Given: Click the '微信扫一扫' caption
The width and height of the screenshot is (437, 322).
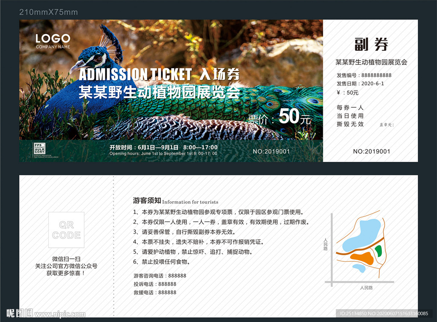Looking at the screenshot, I should coord(66,259).
